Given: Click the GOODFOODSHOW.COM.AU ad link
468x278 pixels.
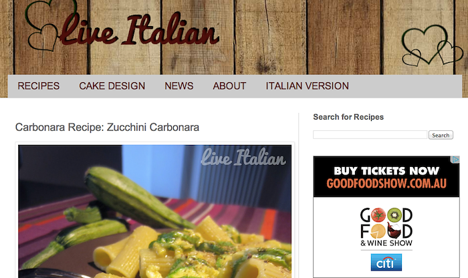Looking at the screenshot, I should click(x=386, y=184).
